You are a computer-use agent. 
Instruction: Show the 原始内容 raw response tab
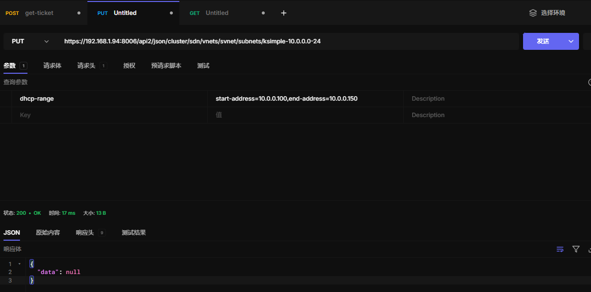(x=48, y=233)
